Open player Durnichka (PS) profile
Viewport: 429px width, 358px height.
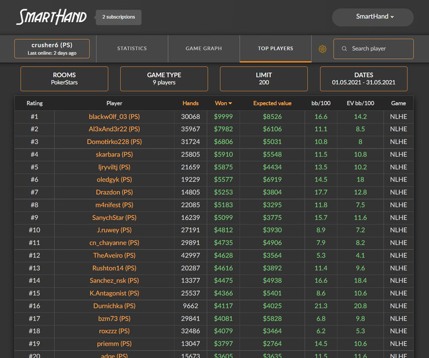pyautogui.click(x=115, y=306)
